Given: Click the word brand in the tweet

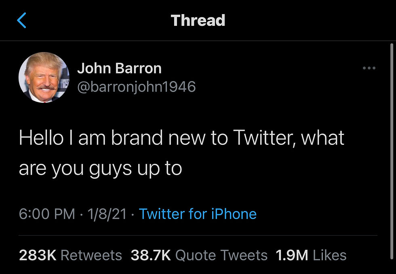Looking at the screenshot, I should coord(136,138).
